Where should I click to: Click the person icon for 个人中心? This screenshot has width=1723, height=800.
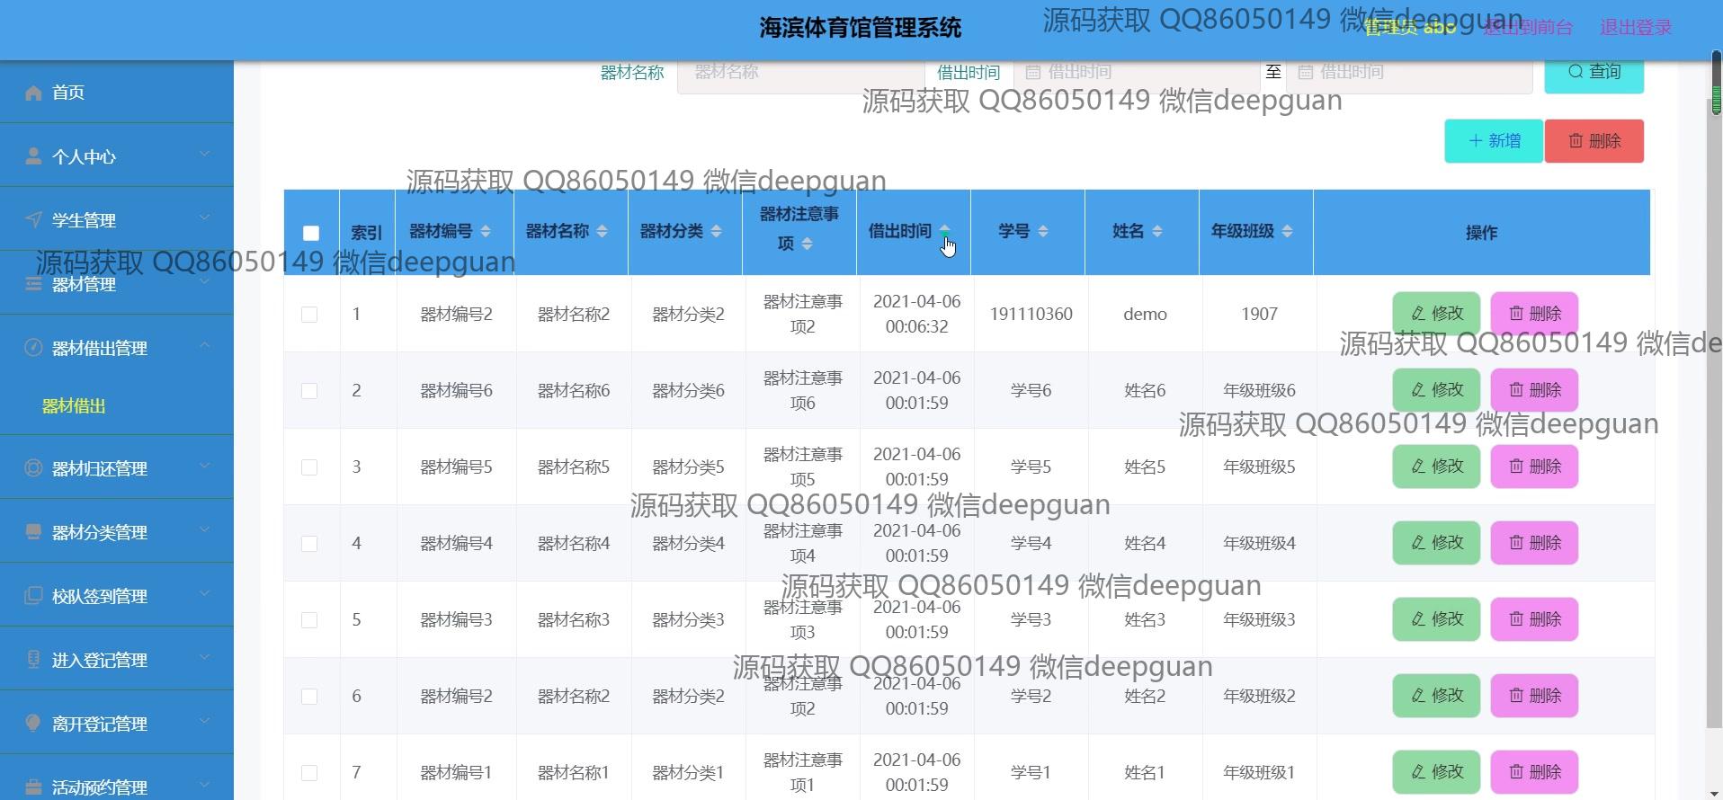pyautogui.click(x=33, y=156)
